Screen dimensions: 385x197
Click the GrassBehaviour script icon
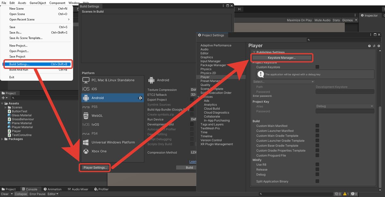point(10,119)
